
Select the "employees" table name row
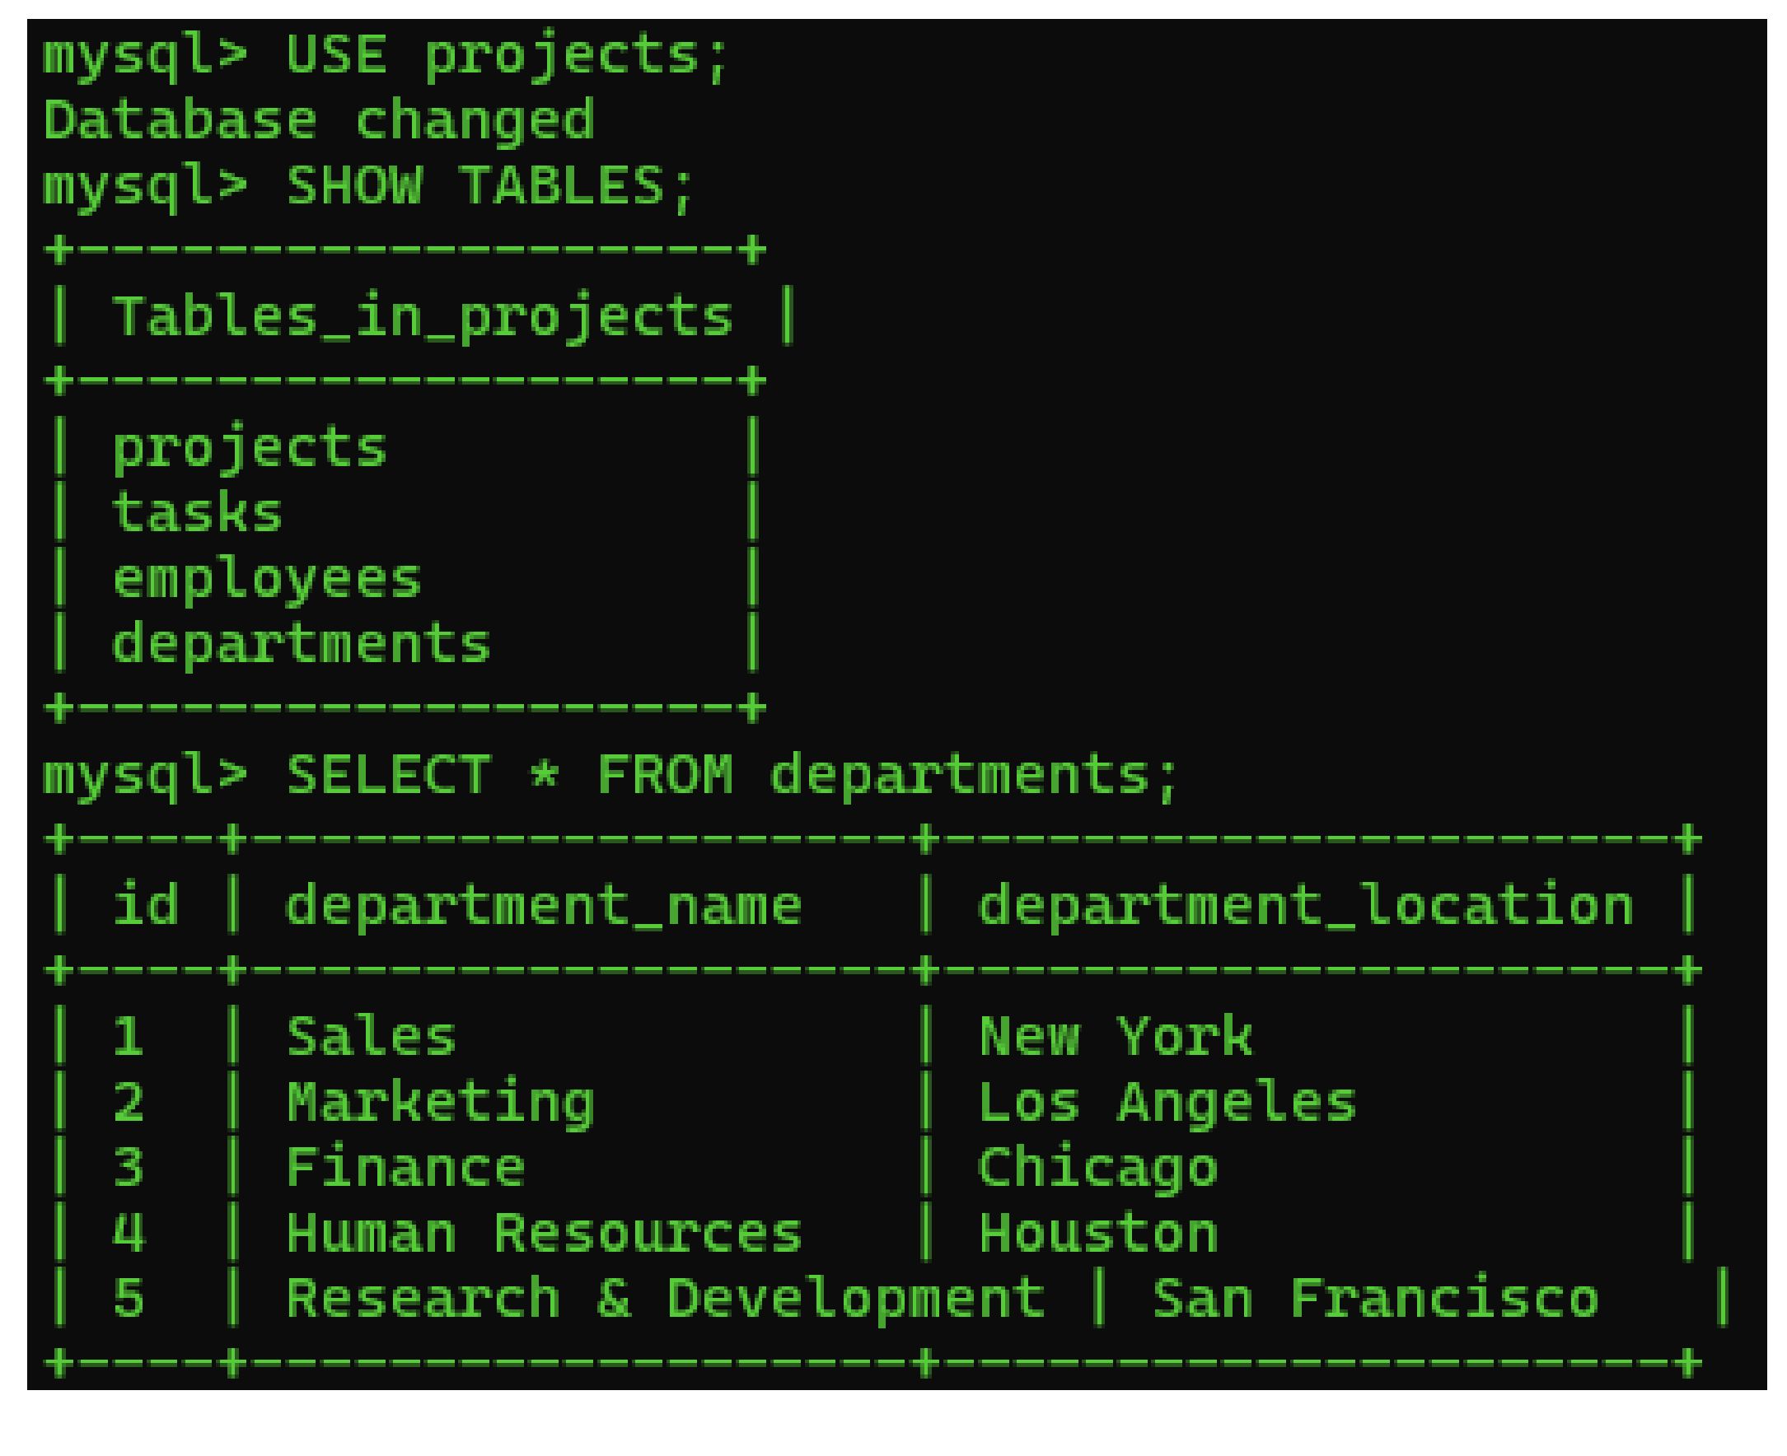pyautogui.click(x=267, y=580)
